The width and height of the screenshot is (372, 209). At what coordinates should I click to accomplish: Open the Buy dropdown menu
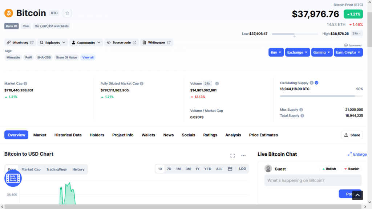pos(276,52)
